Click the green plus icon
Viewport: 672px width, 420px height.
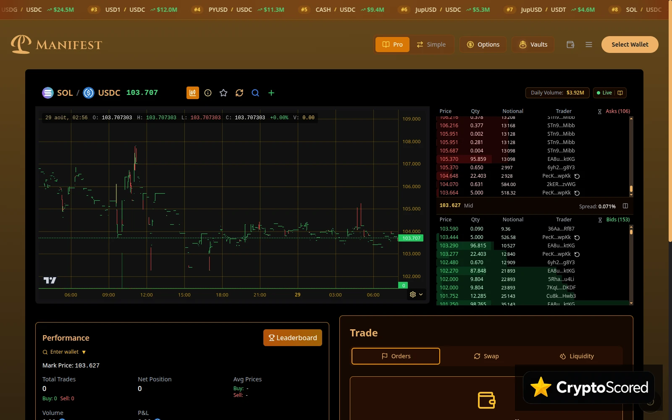click(x=271, y=93)
